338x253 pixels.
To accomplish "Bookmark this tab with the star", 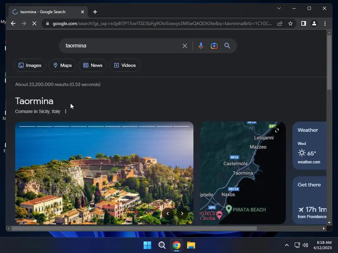I will 290,23.
